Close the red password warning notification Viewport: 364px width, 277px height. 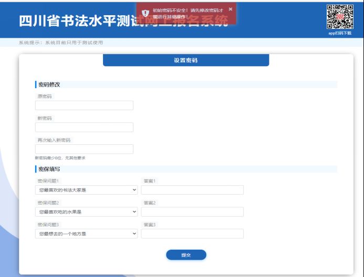pos(230,9)
